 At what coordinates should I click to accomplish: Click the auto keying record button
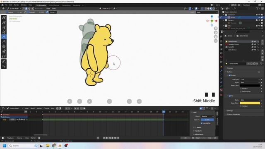(x=98, y=138)
